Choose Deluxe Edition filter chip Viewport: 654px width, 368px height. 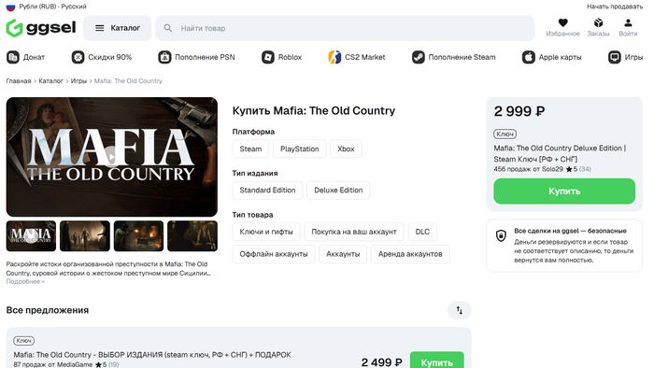coord(338,190)
